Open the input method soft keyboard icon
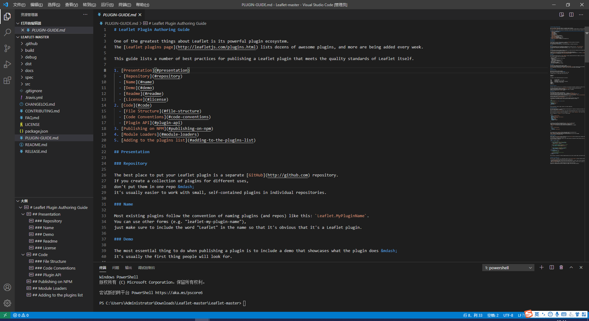The height and width of the screenshot is (321, 589). click(x=564, y=314)
